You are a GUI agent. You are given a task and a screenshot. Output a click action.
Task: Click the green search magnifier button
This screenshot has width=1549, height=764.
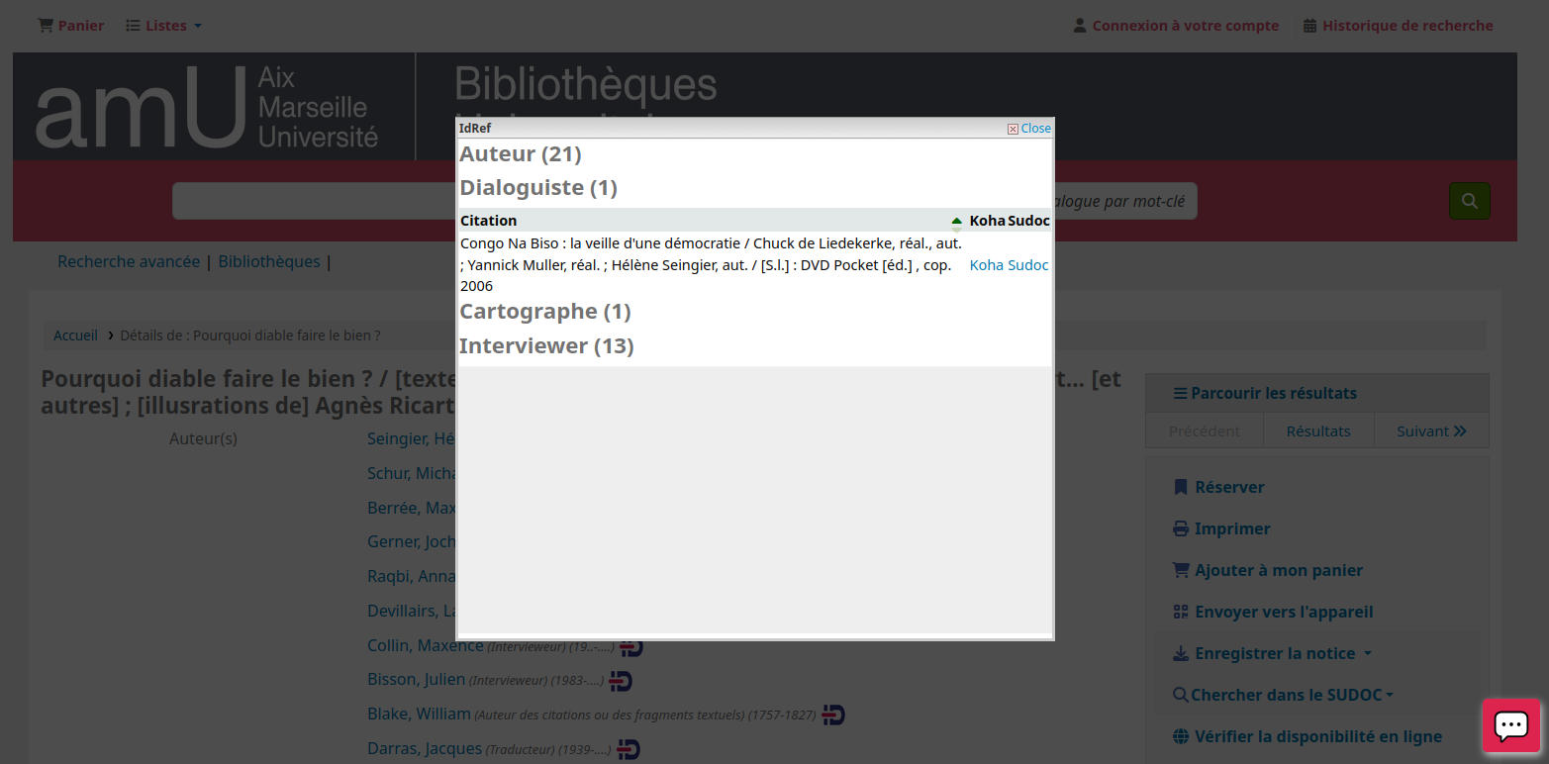(x=1469, y=201)
